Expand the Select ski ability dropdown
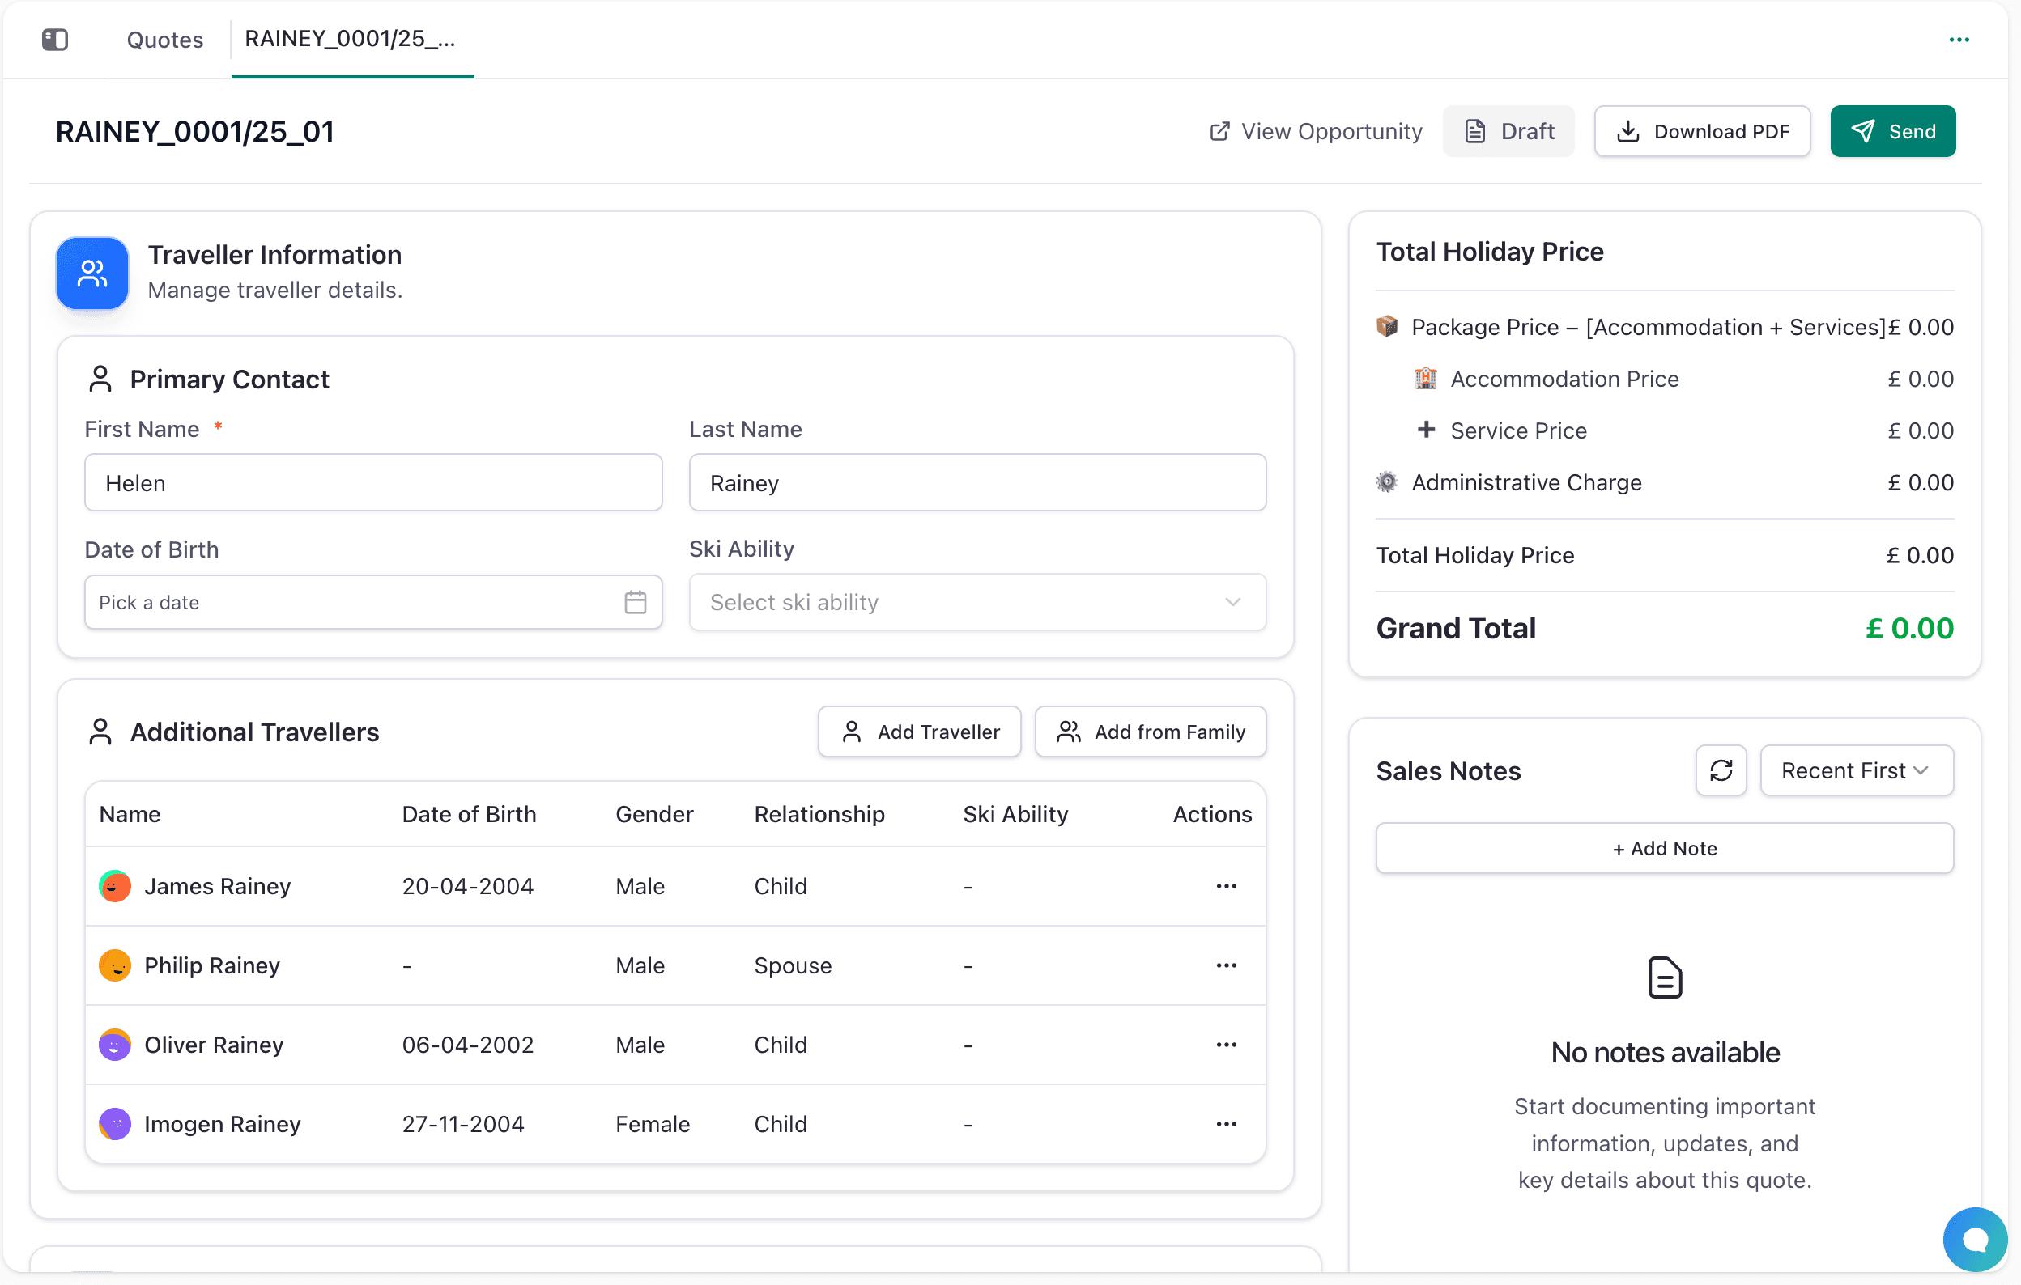Viewport: 2021px width, 1285px height. (977, 602)
